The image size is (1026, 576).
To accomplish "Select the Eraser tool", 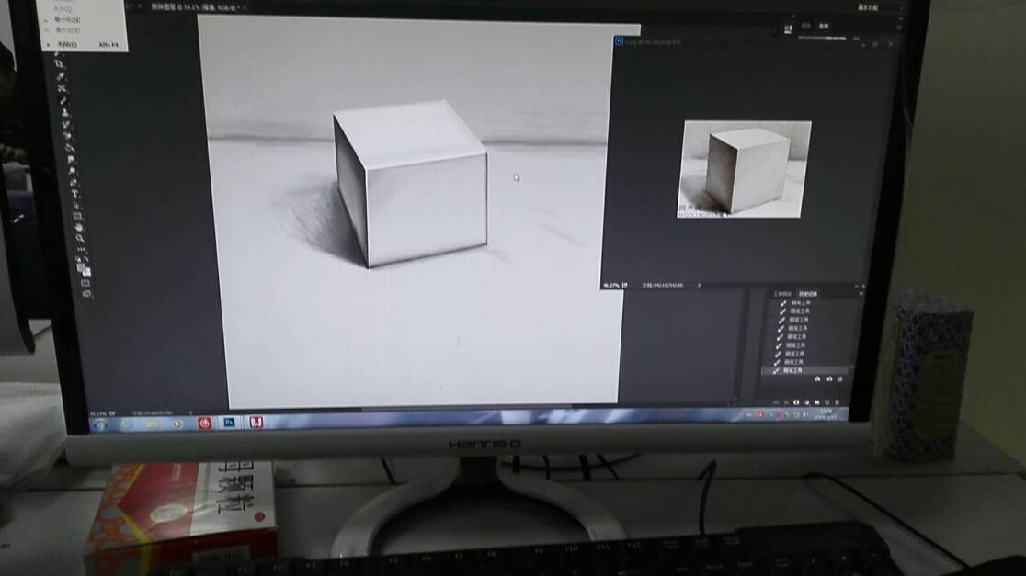I will pyautogui.click(x=68, y=136).
